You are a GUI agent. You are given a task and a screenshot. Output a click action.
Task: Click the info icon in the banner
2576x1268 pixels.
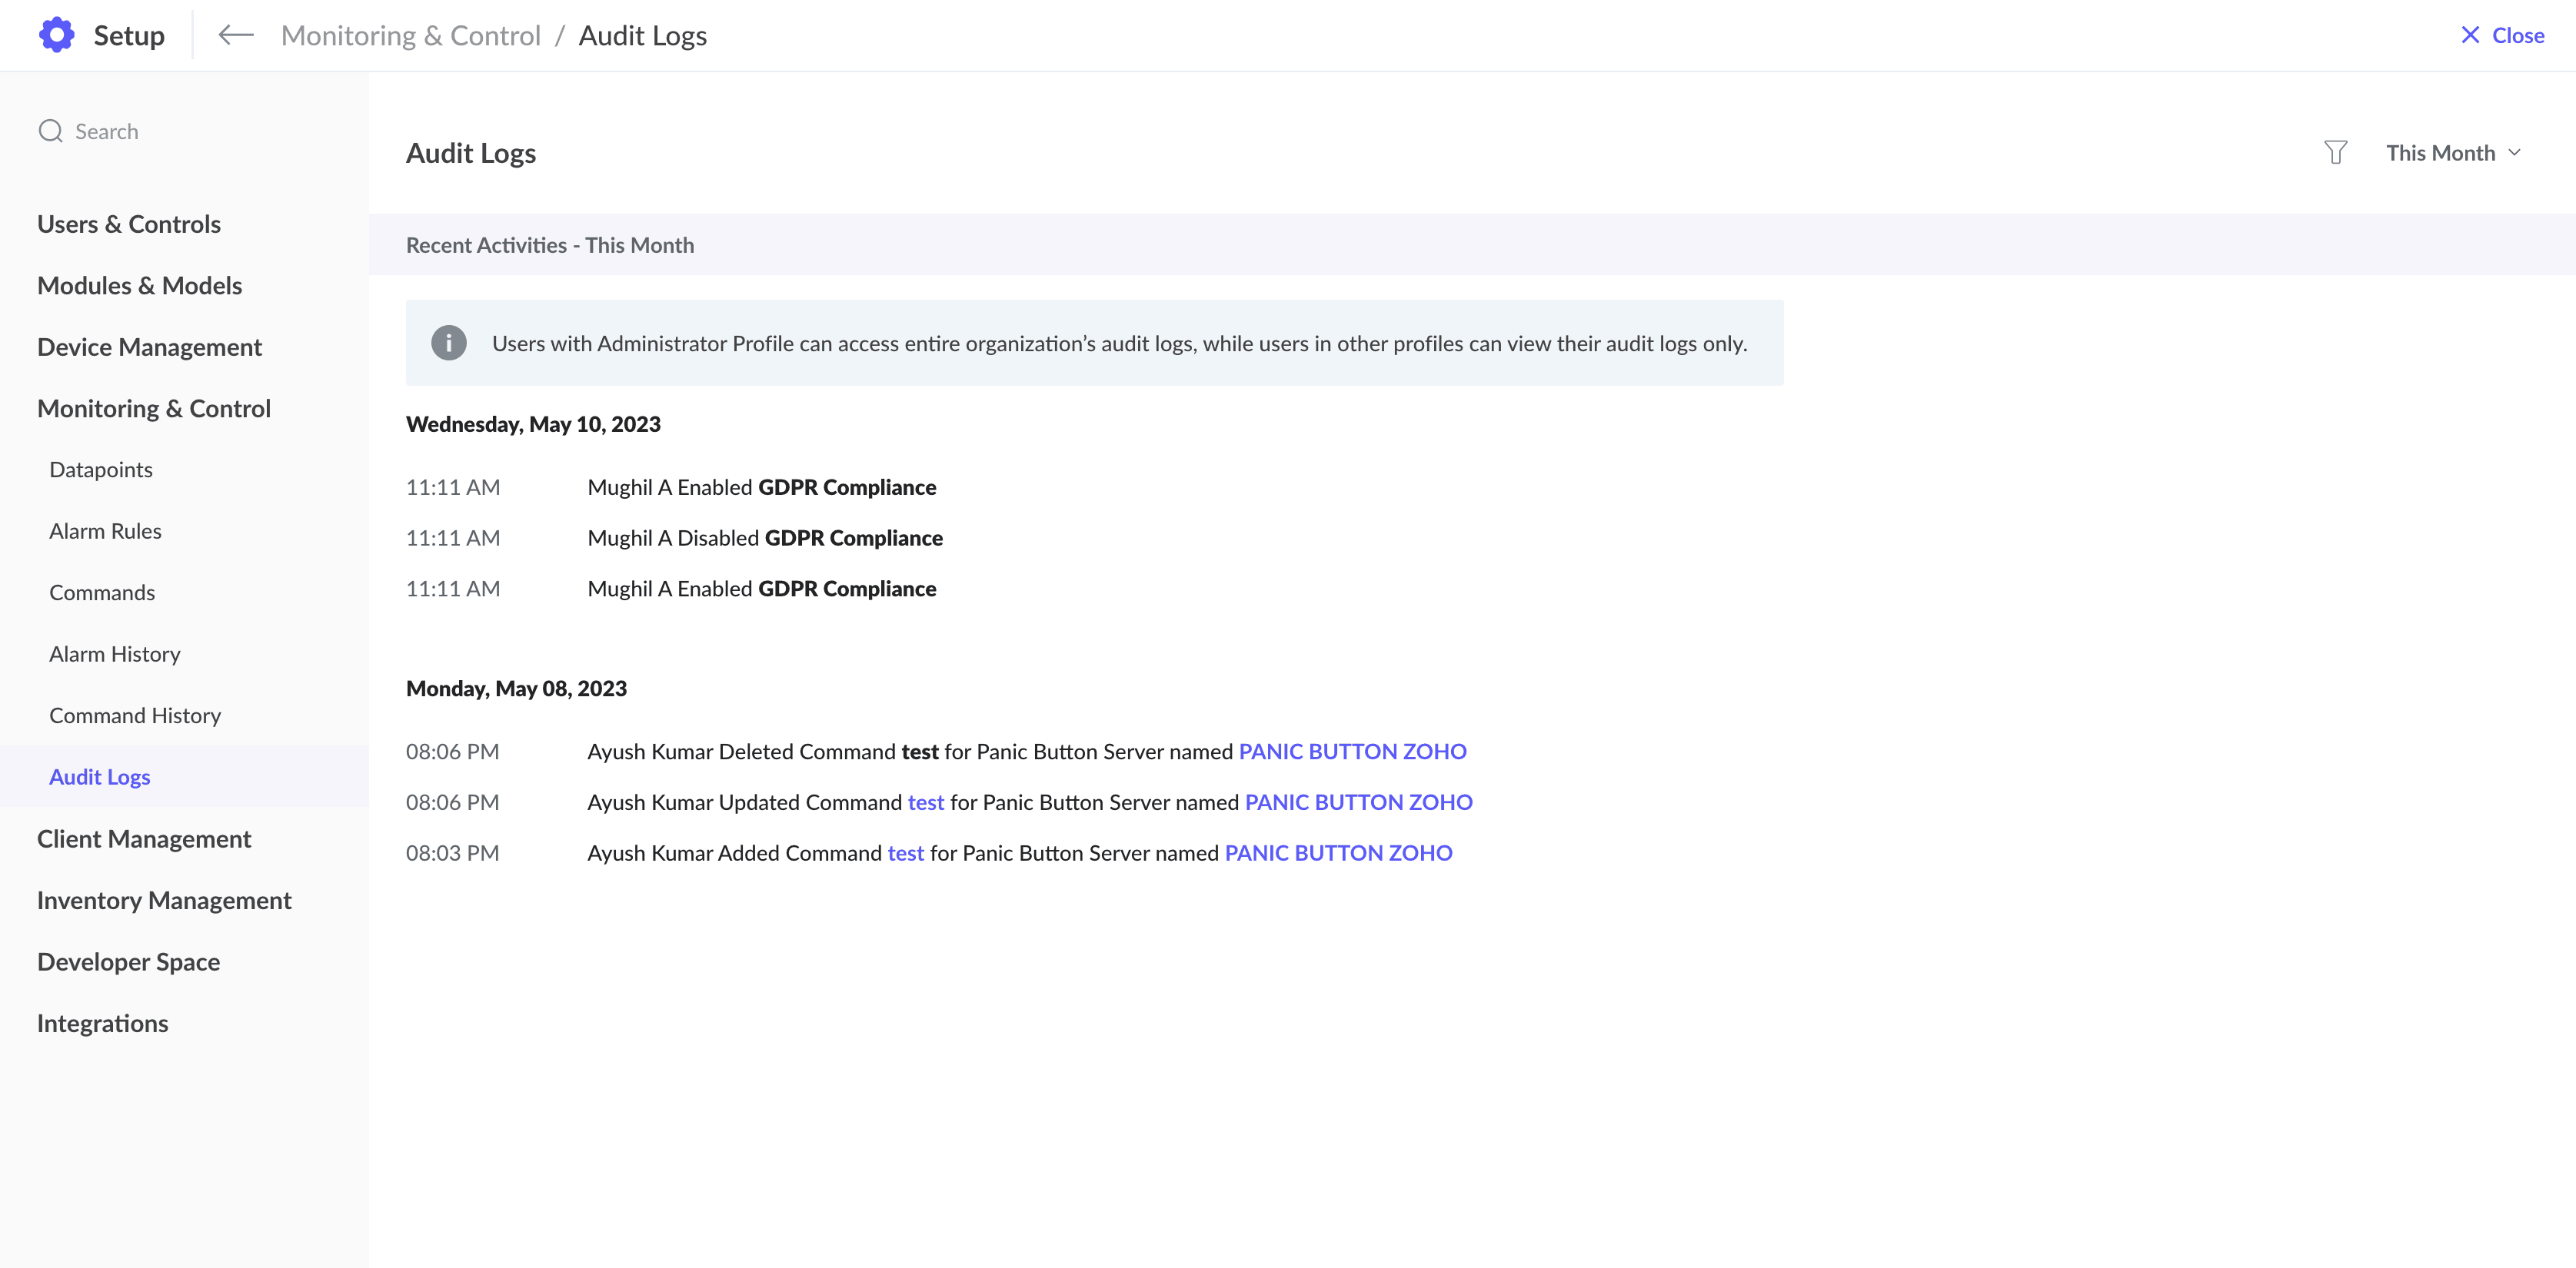pyautogui.click(x=448, y=343)
